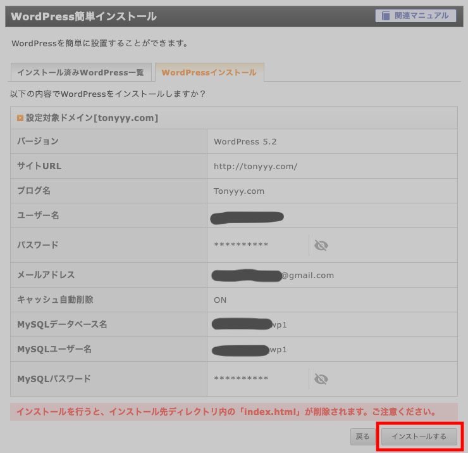Show the パスワード value with eye icon
Screen dimensions: 468x453
click(321, 245)
